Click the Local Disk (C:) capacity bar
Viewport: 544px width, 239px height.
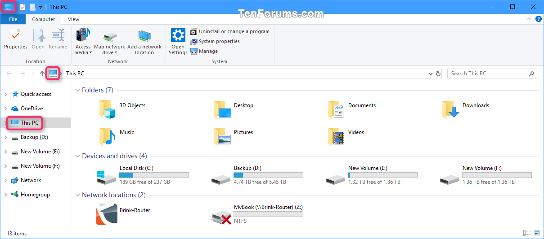click(x=154, y=175)
